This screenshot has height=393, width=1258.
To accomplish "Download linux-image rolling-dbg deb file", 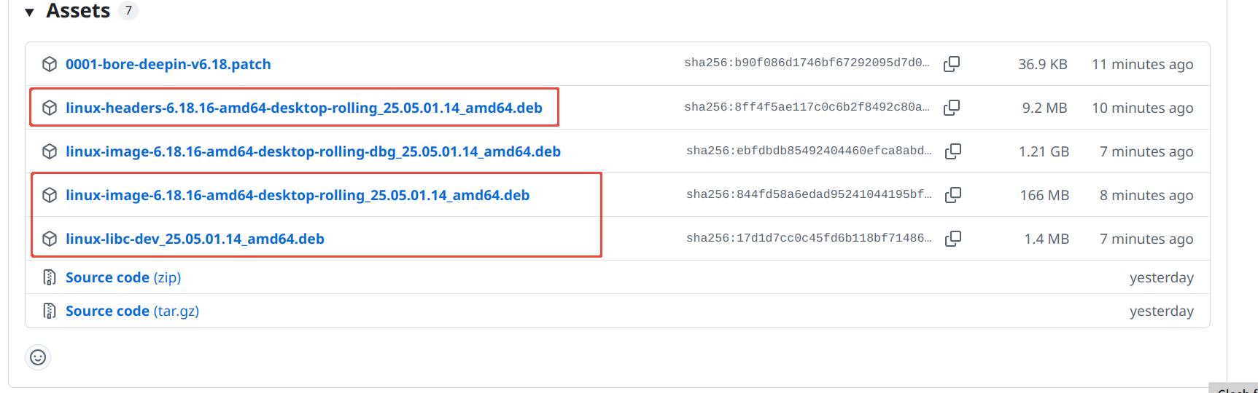I will 313,151.
